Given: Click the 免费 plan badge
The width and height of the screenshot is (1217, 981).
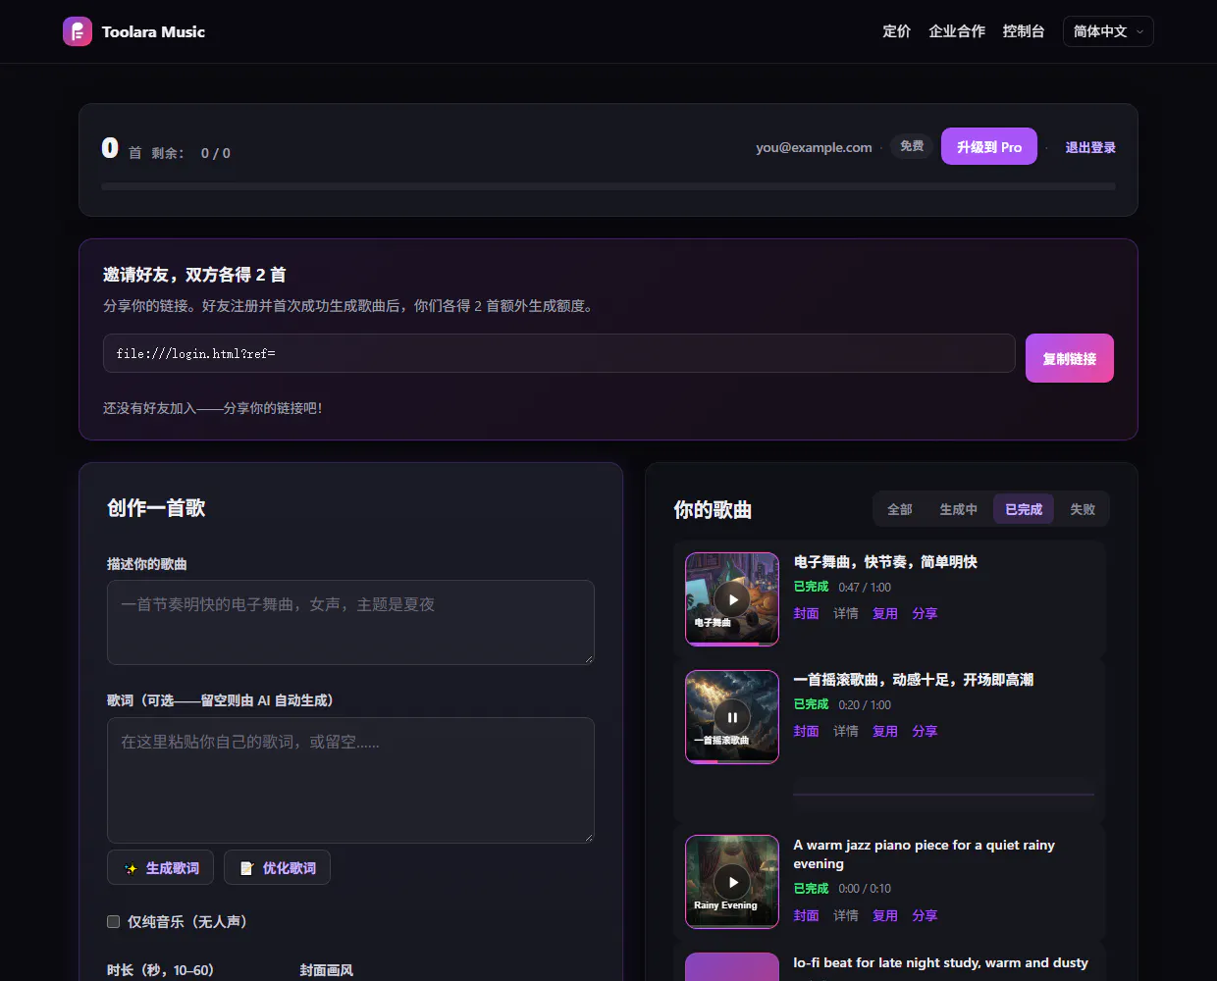Looking at the screenshot, I should point(912,146).
